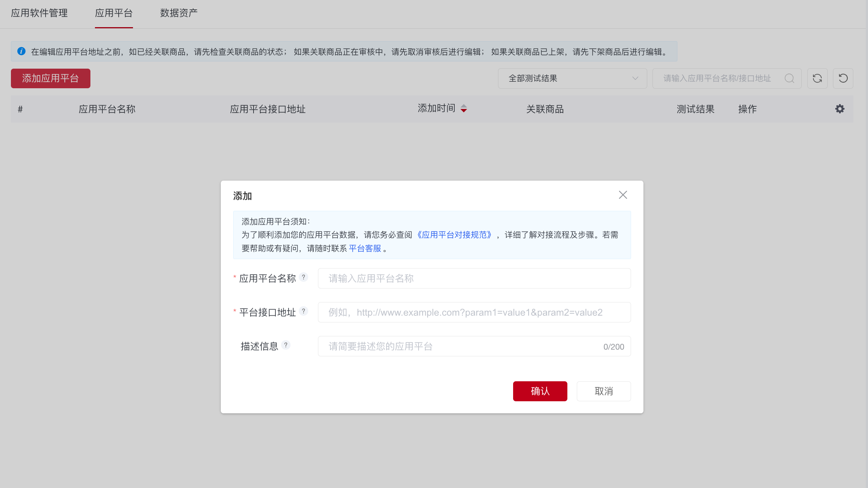The width and height of the screenshot is (868, 488).
Task: Click the 添加应用平台 button
Action: coord(50,78)
